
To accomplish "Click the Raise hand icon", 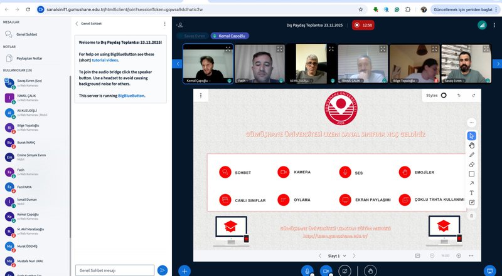I will (370, 270).
